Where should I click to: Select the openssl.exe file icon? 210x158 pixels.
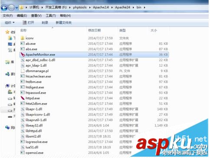tap(23, 153)
